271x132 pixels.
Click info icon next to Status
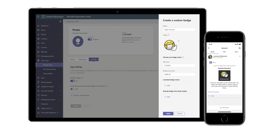coord(93,37)
